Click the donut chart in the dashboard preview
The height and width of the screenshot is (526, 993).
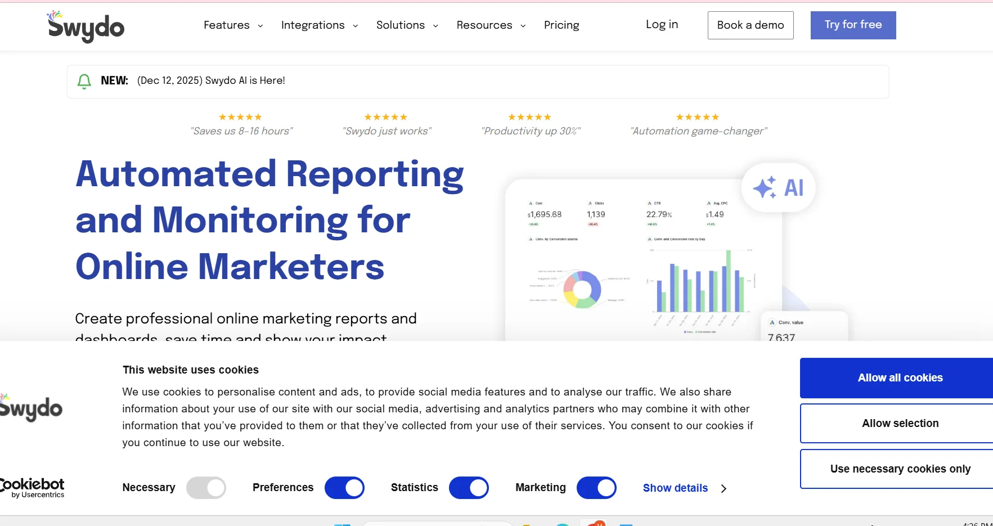coord(582,290)
